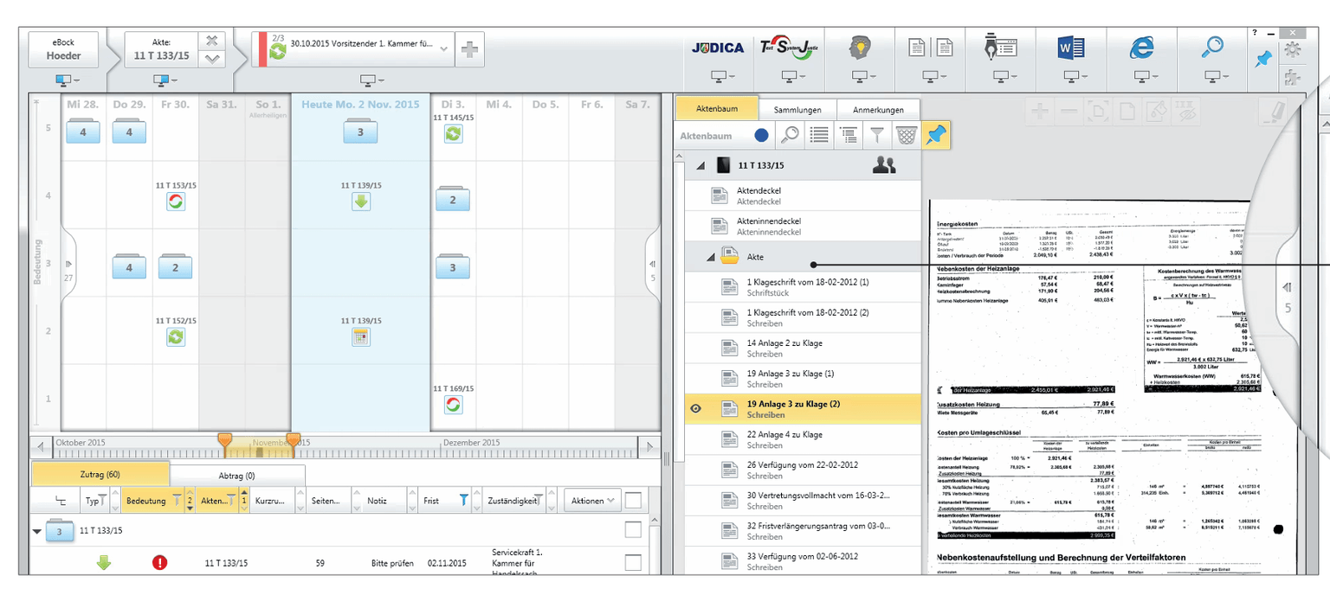1330x595 pixels.
Task: Open the Aktionen dropdown
Action: click(592, 500)
